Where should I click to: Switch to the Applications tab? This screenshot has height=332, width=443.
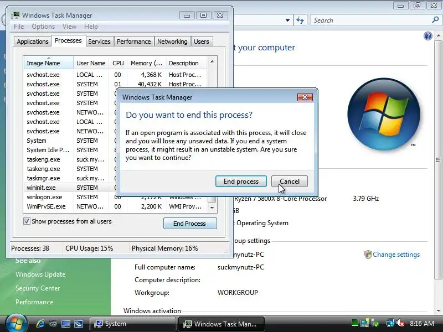33,41
